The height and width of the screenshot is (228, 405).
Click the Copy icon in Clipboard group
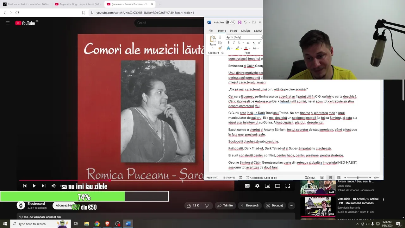[220, 43]
